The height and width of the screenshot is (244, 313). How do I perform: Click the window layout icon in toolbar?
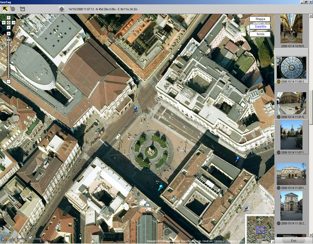22,9
